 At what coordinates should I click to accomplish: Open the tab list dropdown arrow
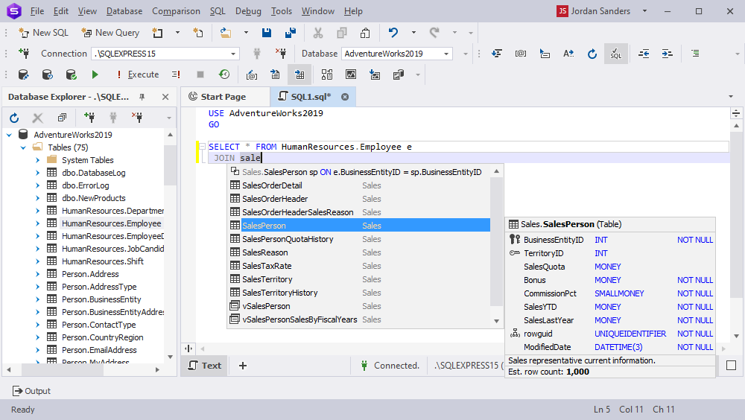[x=731, y=97]
